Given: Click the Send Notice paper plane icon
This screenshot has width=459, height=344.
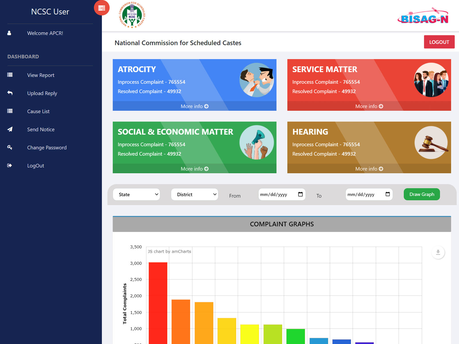Looking at the screenshot, I should click(10, 129).
